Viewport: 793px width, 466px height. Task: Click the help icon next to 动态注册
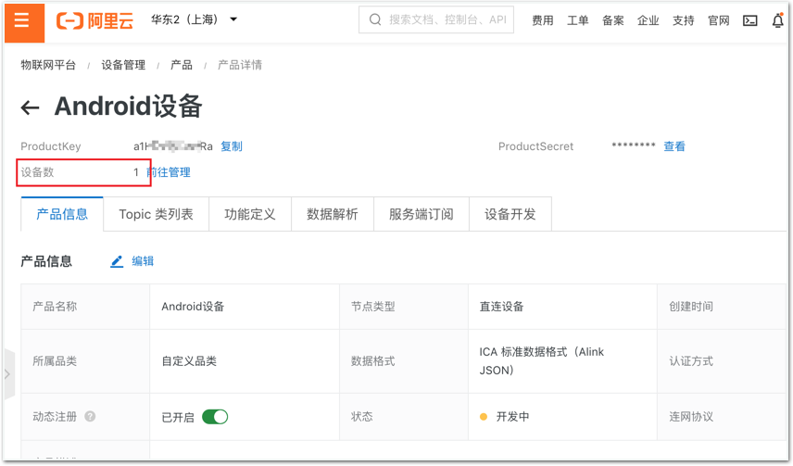click(x=90, y=417)
